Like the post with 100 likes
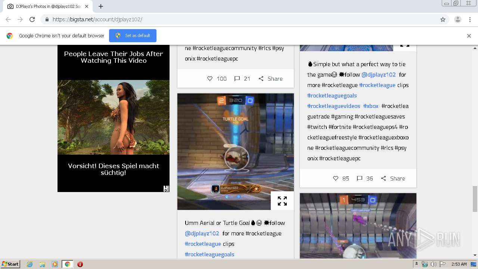The width and height of the screenshot is (478, 269). [x=210, y=78]
